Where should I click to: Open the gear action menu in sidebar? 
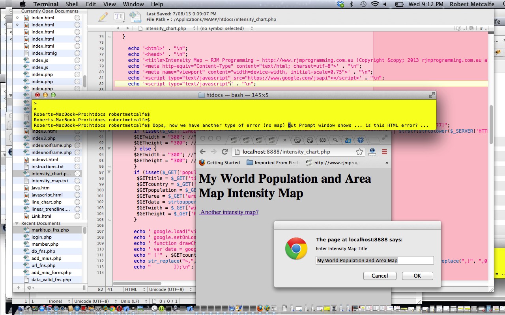30,288
